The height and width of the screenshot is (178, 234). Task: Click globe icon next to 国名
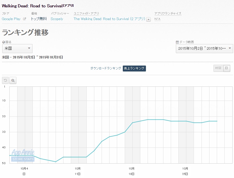[4, 42]
